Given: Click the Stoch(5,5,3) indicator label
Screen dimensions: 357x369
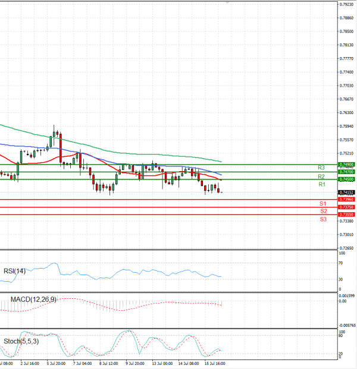Looking at the screenshot, I should (21, 341).
